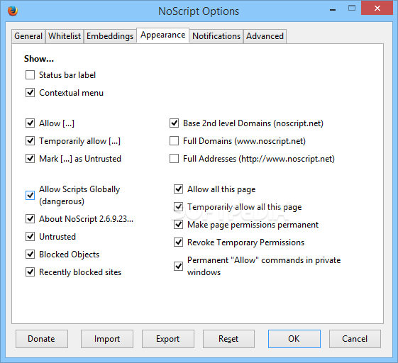398x363 pixels.
Task: Maximize the NoScript Options window
Action: click(352, 8)
